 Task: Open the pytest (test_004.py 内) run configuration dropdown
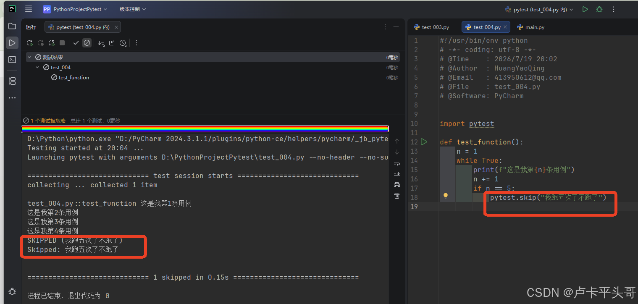(539, 9)
